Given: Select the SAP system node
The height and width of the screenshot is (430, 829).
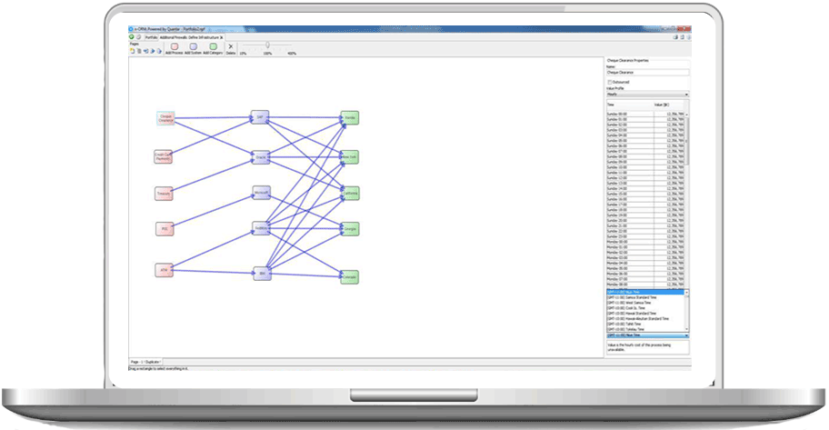Looking at the screenshot, I should tap(260, 117).
